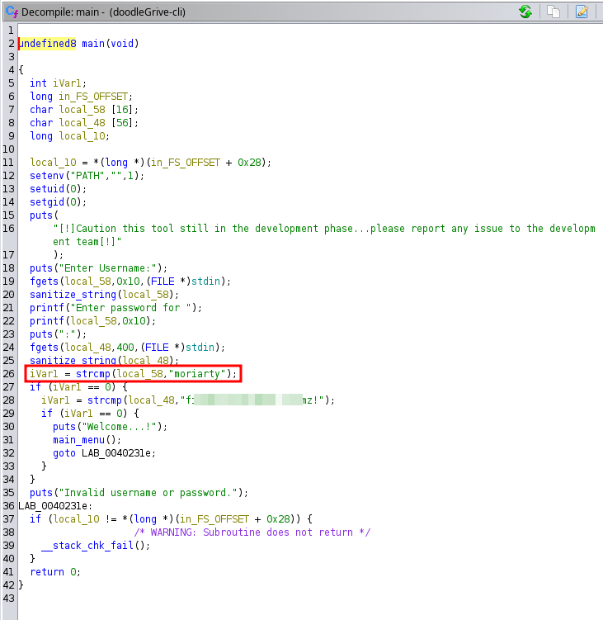The image size is (603, 620).
Task: Click the return 0 statement
Action: click(x=55, y=572)
